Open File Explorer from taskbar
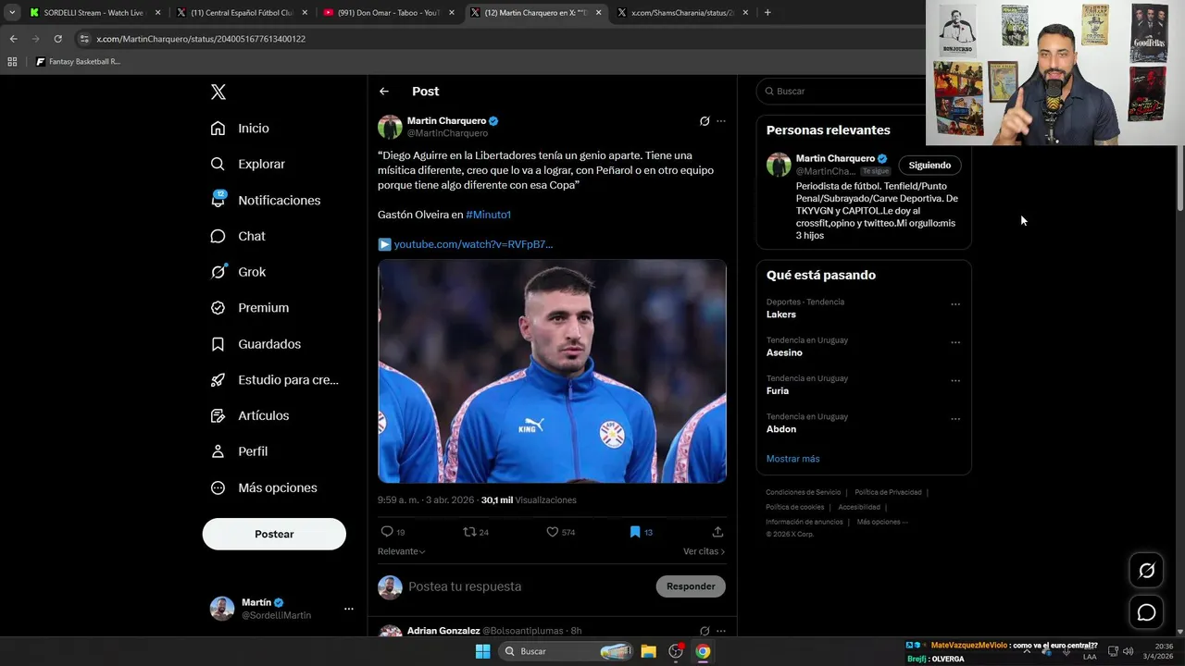Image resolution: width=1185 pixels, height=666 pixels. click(x=649, y=651)
